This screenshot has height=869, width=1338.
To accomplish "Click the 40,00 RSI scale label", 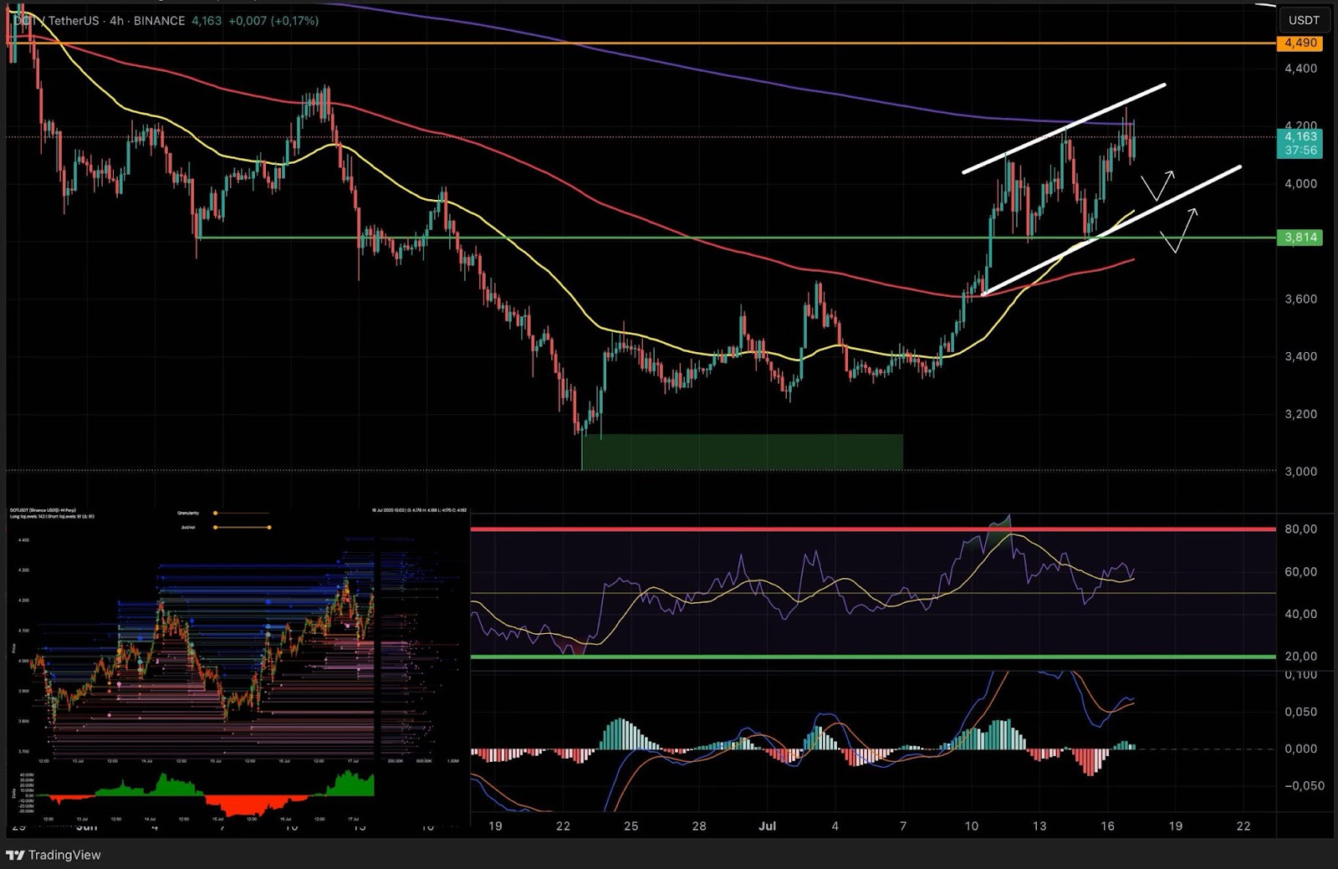I will point(1300,614).
